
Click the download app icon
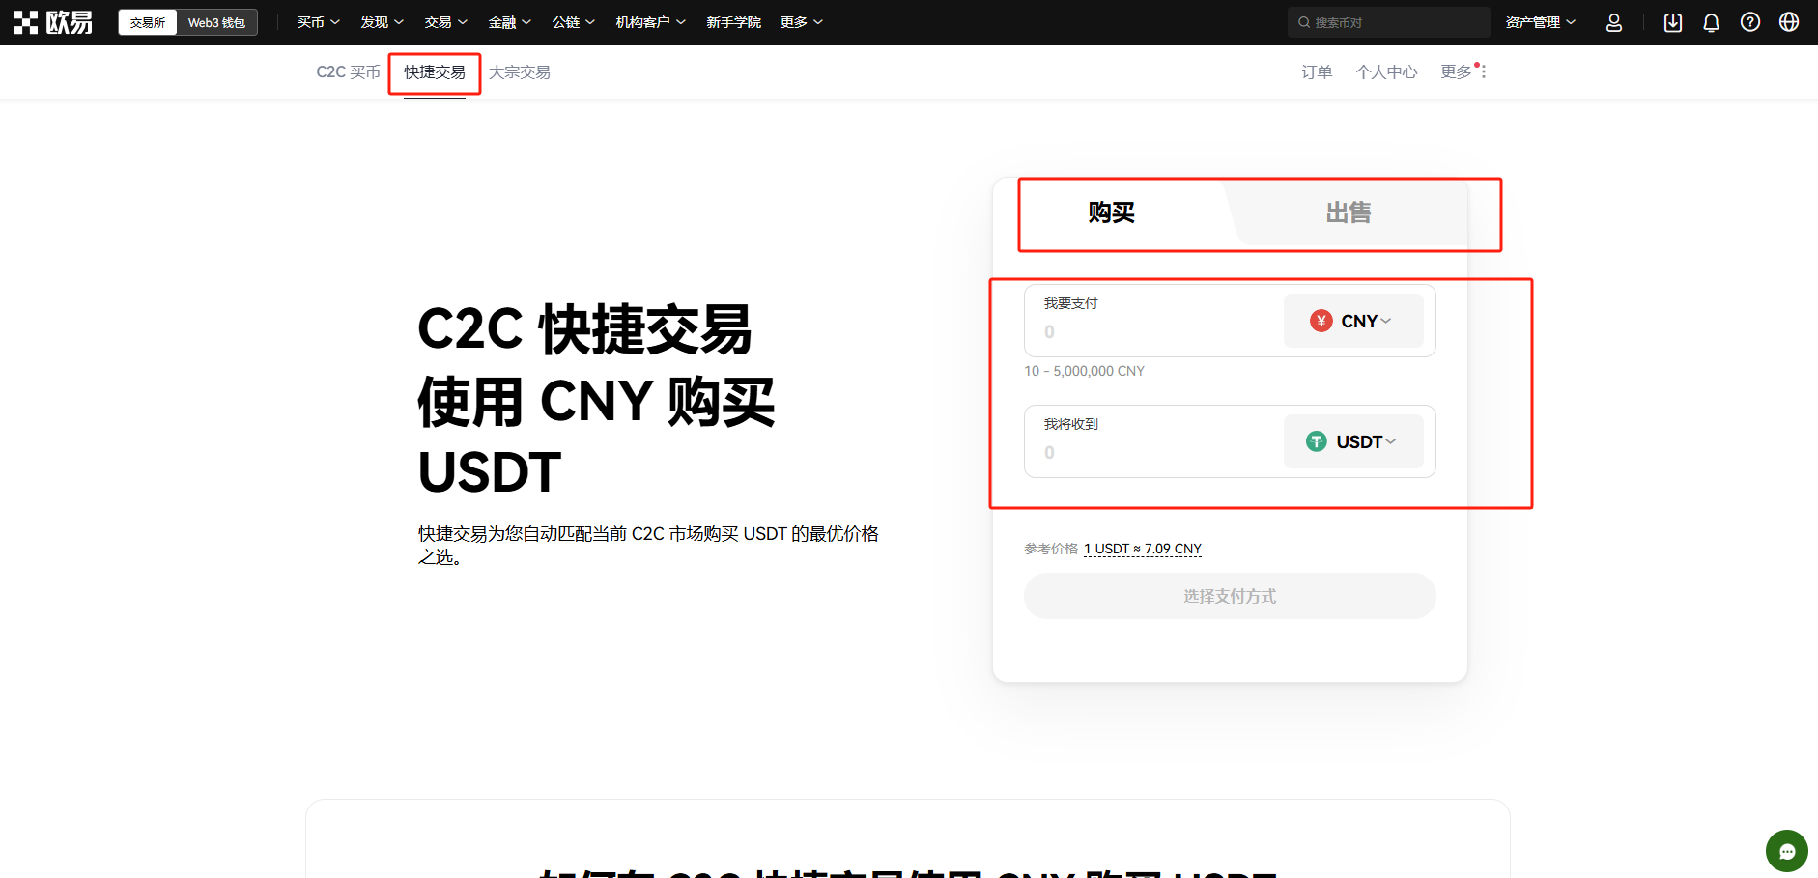tap(1673, 22)
